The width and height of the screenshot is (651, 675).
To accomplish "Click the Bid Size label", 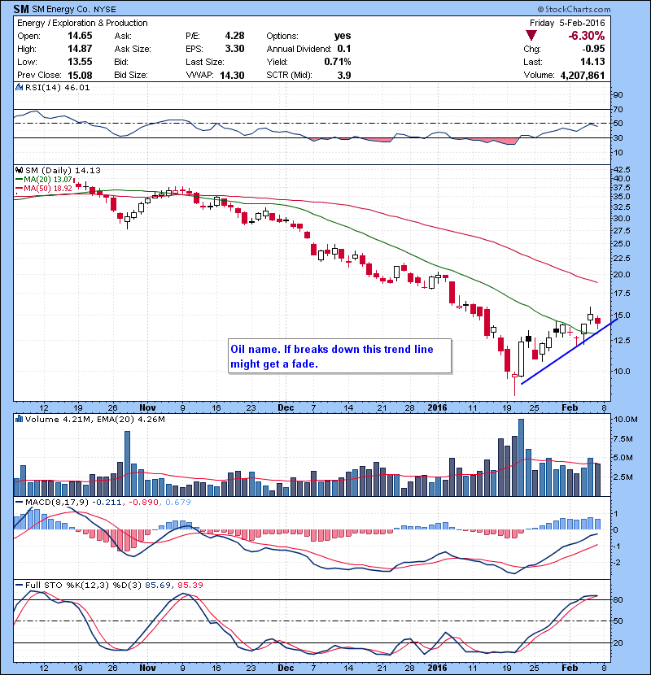I will click(x=131, y=75).
